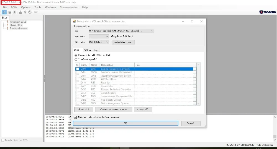Open the Tools menu
Screen dimensions: 277x149
[x=38, y=7]
